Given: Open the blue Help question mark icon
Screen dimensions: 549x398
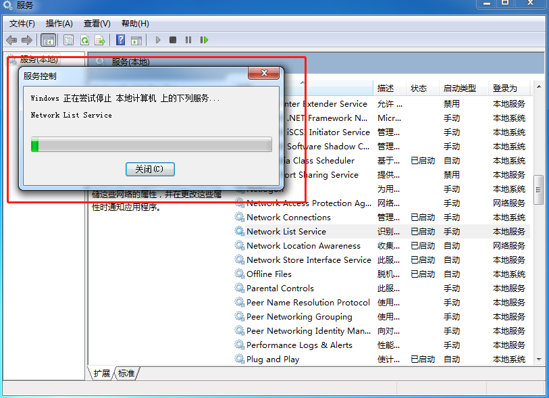Looking at the screenshot, I should [120, 40].
